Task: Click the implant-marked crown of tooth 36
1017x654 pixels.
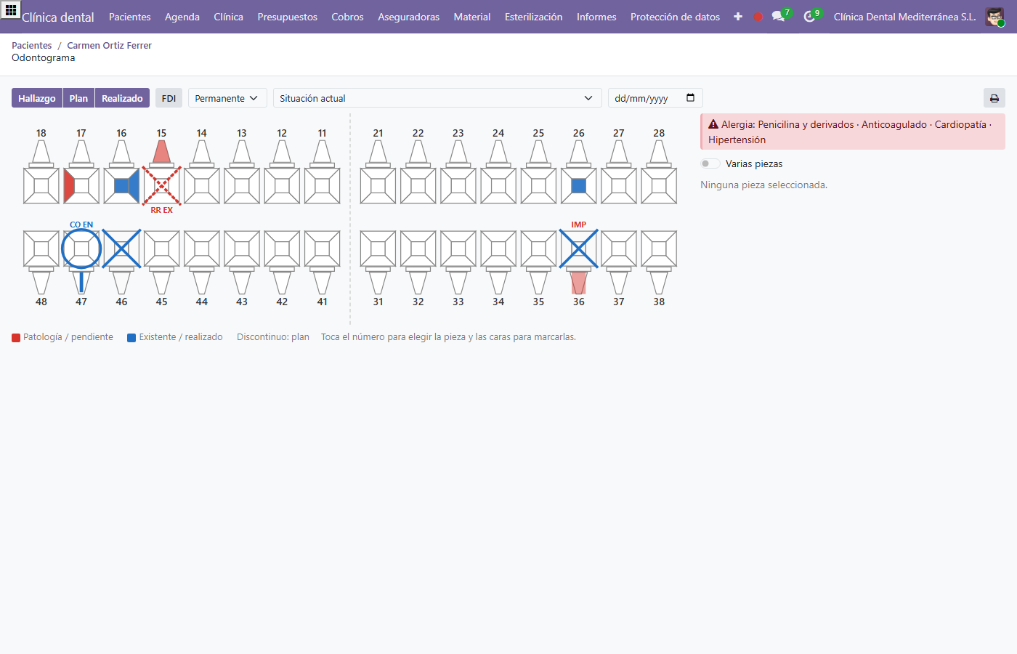Action: (579, 249)
